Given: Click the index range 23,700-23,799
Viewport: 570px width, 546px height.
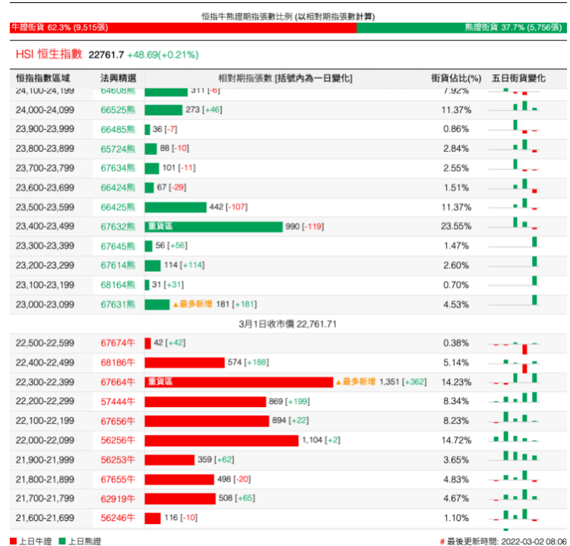Looking at the screenshot, I should (x=45, y=168).
